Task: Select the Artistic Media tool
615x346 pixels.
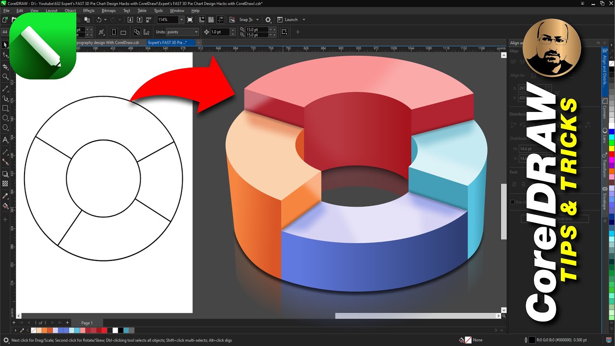Action: [5, 98]
